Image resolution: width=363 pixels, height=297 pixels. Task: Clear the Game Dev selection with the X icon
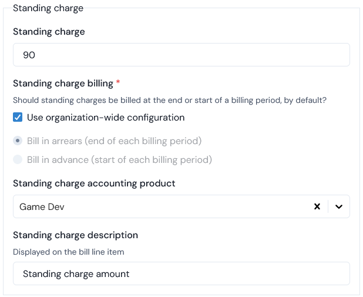tap(317, 206)
